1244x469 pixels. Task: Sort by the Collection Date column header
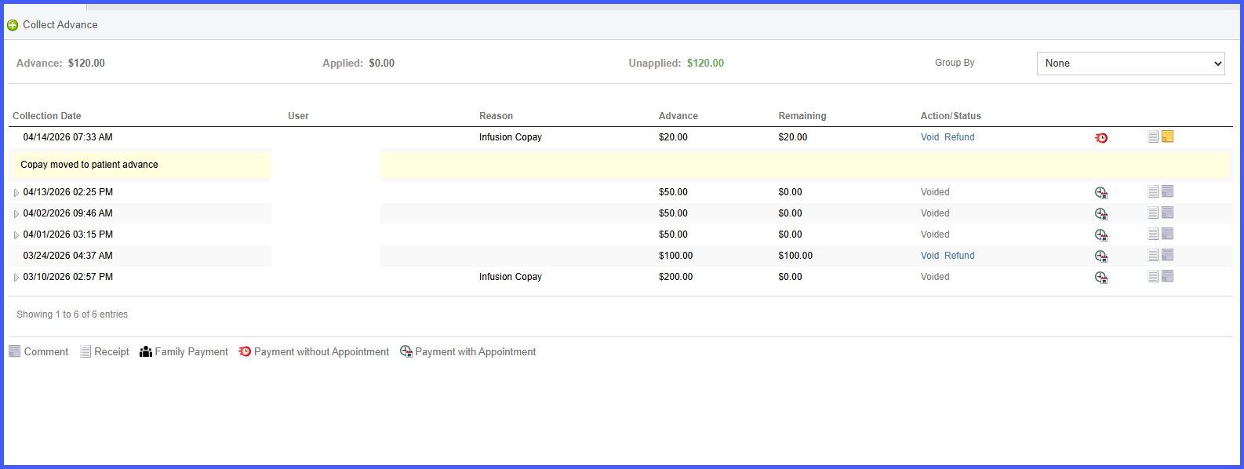click(x=47, y=116)
